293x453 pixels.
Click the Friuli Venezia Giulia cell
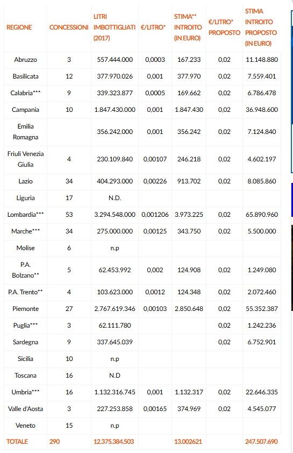tap(25, 159)
